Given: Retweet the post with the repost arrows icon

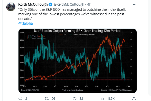Looking at the screenshot, I should [46, 98].
